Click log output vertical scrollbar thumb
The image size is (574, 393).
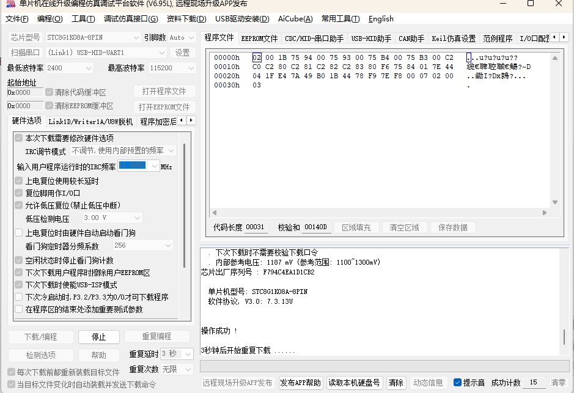tap(564, 337)
